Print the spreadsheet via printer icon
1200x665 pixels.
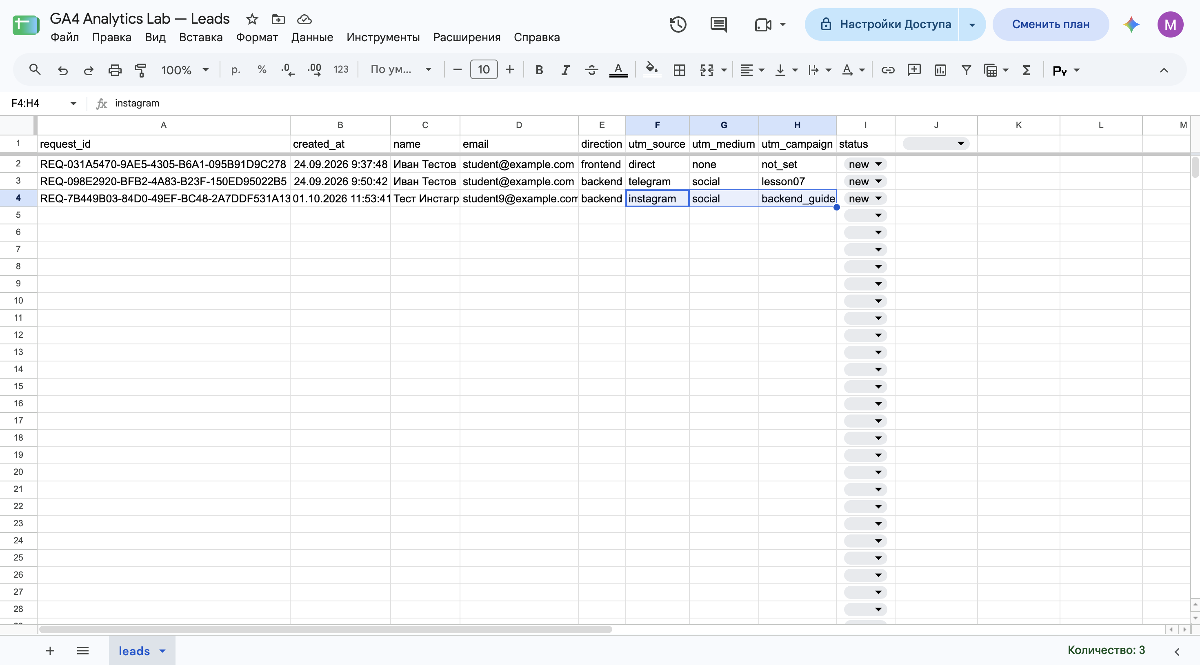(x=115, y=70)
